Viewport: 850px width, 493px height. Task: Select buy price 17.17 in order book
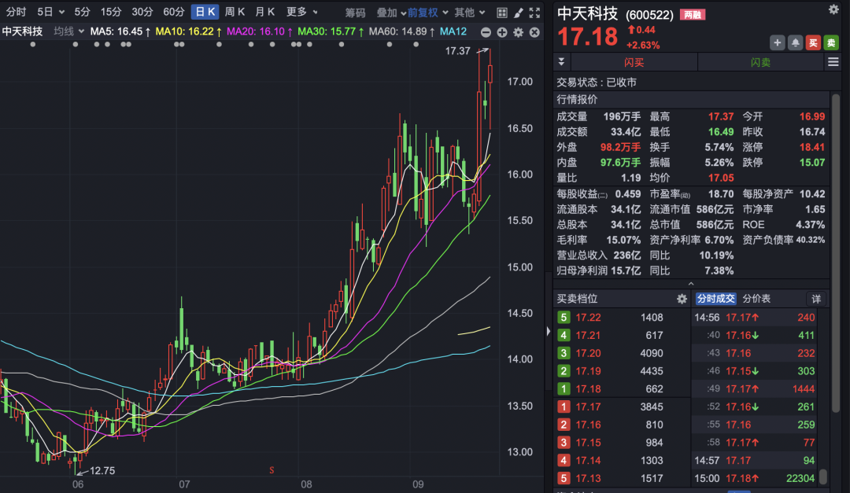(x=588, y=407)
